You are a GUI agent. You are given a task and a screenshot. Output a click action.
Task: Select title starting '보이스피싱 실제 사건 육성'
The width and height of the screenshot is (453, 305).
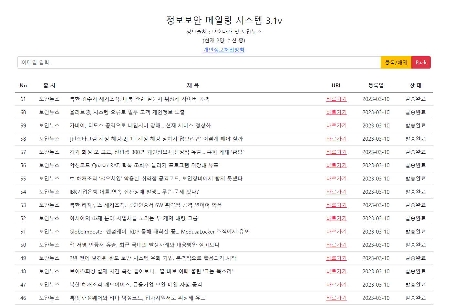pyautogui.click(x=151, y=271)
